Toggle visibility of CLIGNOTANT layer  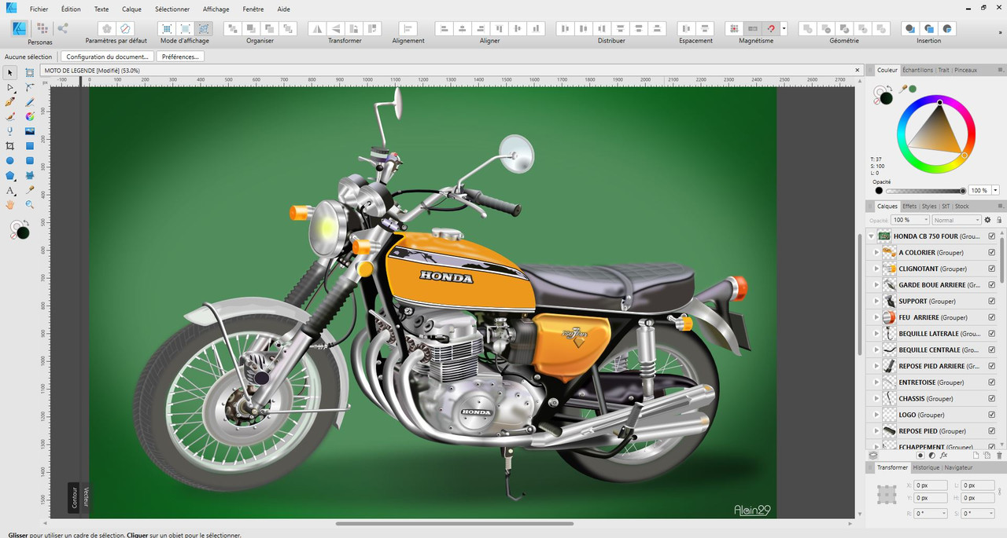coord(991,269)
